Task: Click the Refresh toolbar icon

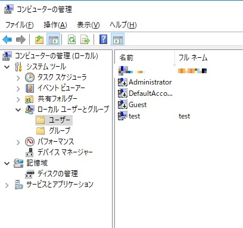Action: point(71,39)
